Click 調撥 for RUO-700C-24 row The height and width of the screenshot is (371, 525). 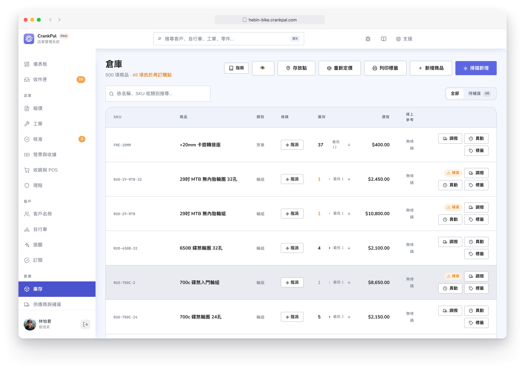tap(450, 311)
